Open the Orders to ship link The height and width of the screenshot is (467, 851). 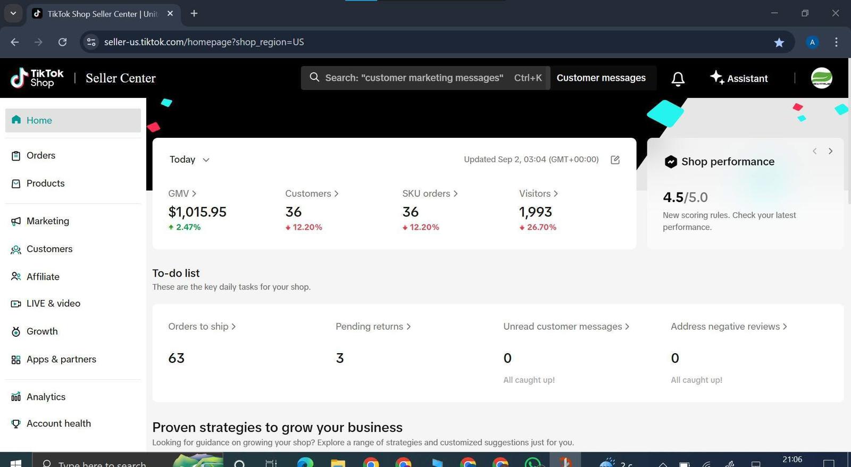coord(202,327)
